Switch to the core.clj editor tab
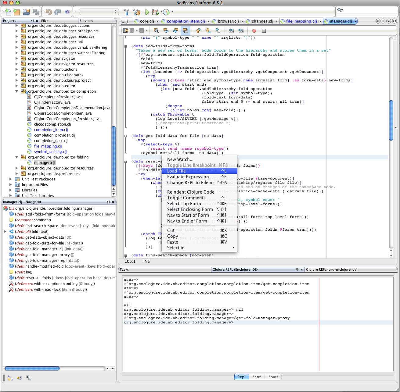 147,21
